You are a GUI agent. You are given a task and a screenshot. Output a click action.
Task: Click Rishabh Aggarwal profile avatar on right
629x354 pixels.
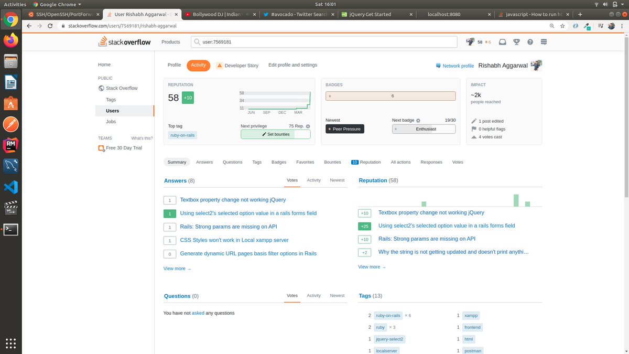[x=536, y=65]
